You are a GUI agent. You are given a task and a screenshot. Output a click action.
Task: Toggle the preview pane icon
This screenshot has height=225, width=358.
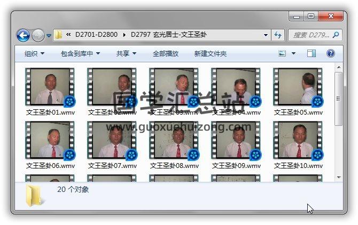click(312, 54)
